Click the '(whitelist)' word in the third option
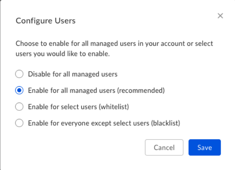The width and height of the screenshot is (235, 170). (114, 107)
